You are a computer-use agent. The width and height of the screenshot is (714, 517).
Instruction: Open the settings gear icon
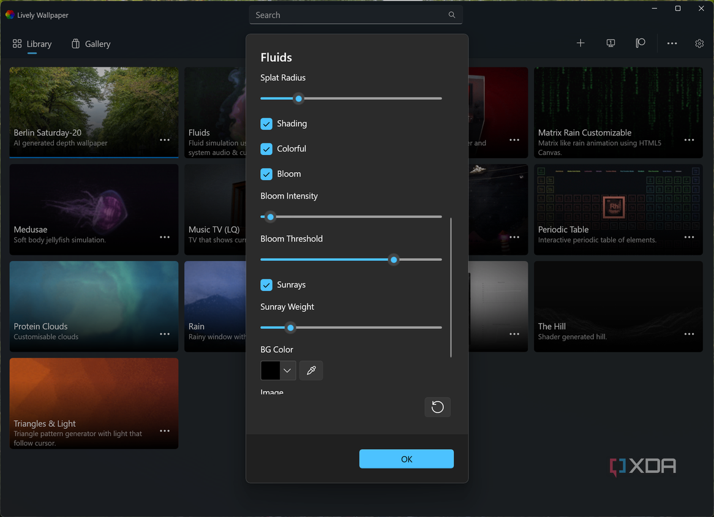pyautogui.click(x=699, y=43)
